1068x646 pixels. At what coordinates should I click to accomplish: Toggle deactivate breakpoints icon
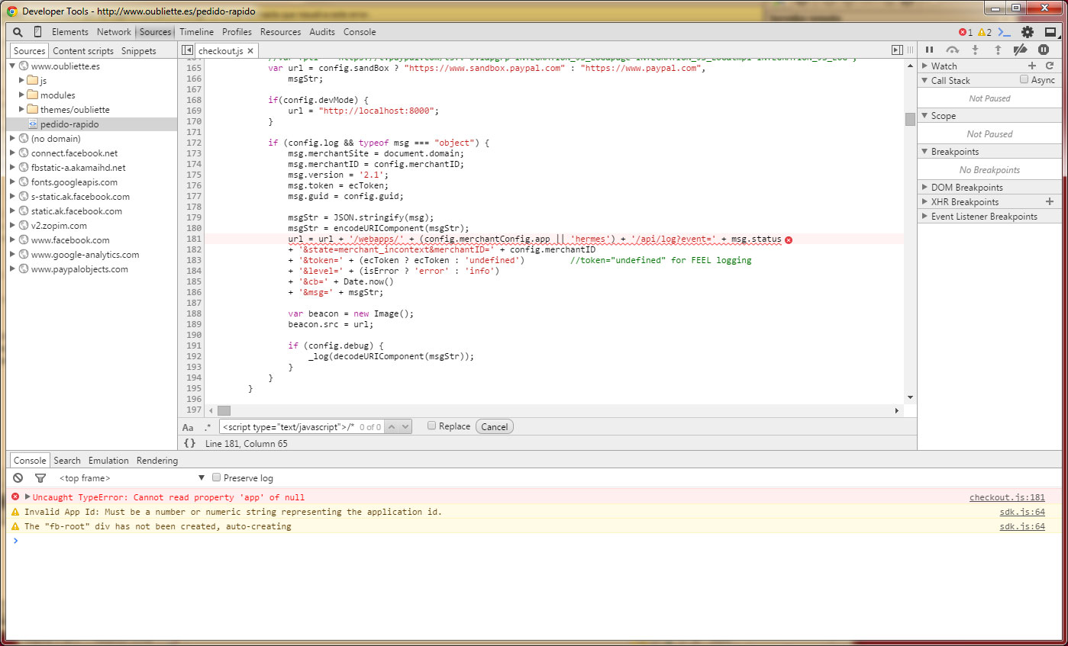tap(1020, 50)
